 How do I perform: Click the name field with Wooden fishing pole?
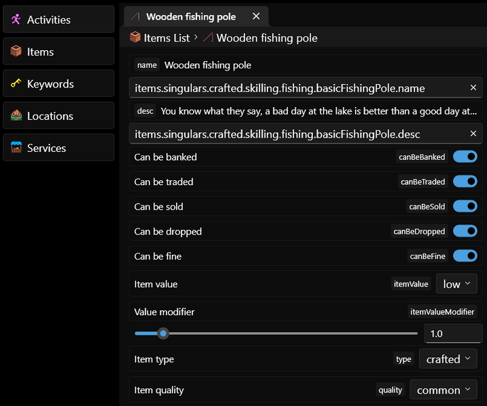point(305,65)
